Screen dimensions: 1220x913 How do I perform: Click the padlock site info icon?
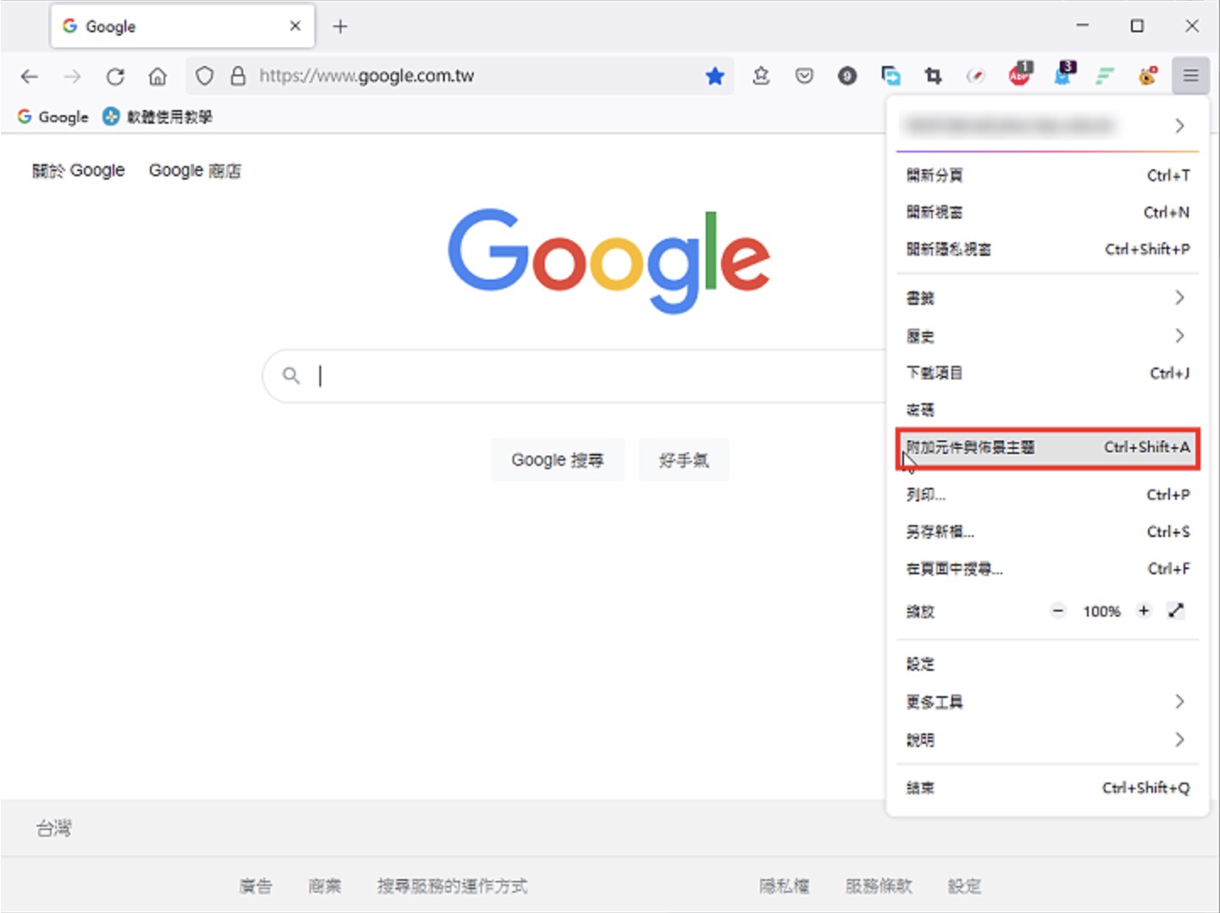[x=238, y=76]
